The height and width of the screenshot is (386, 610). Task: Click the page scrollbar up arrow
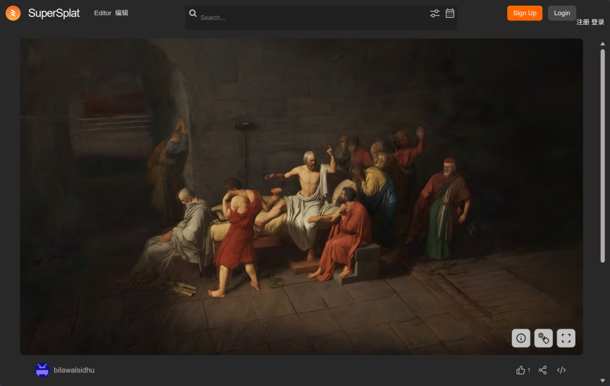click(603, 44)
